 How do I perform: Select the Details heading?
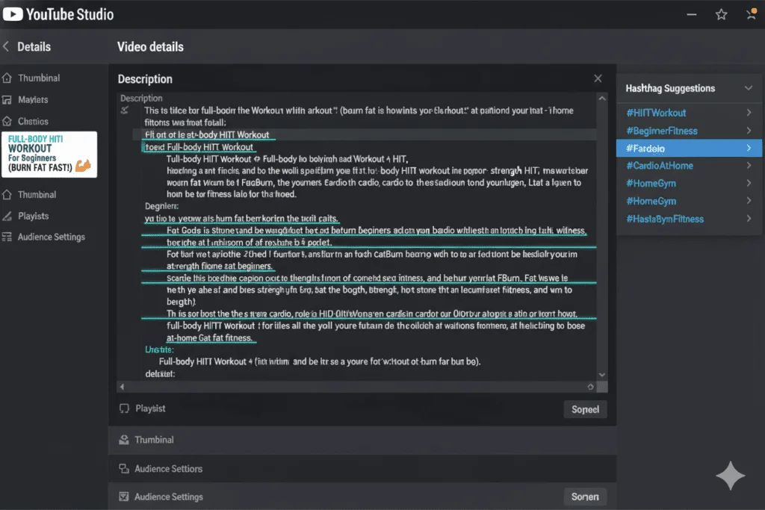(x=34, y=47)
